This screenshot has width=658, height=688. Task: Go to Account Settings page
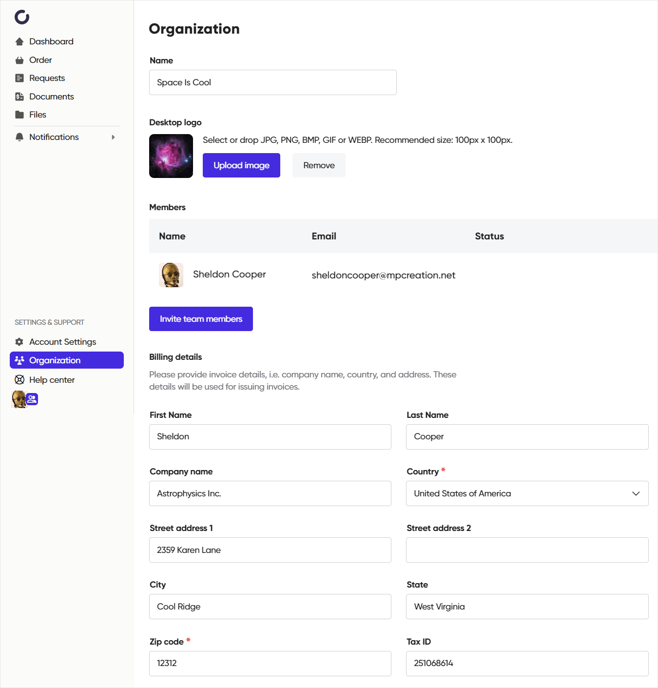click(x=62, y=342)
